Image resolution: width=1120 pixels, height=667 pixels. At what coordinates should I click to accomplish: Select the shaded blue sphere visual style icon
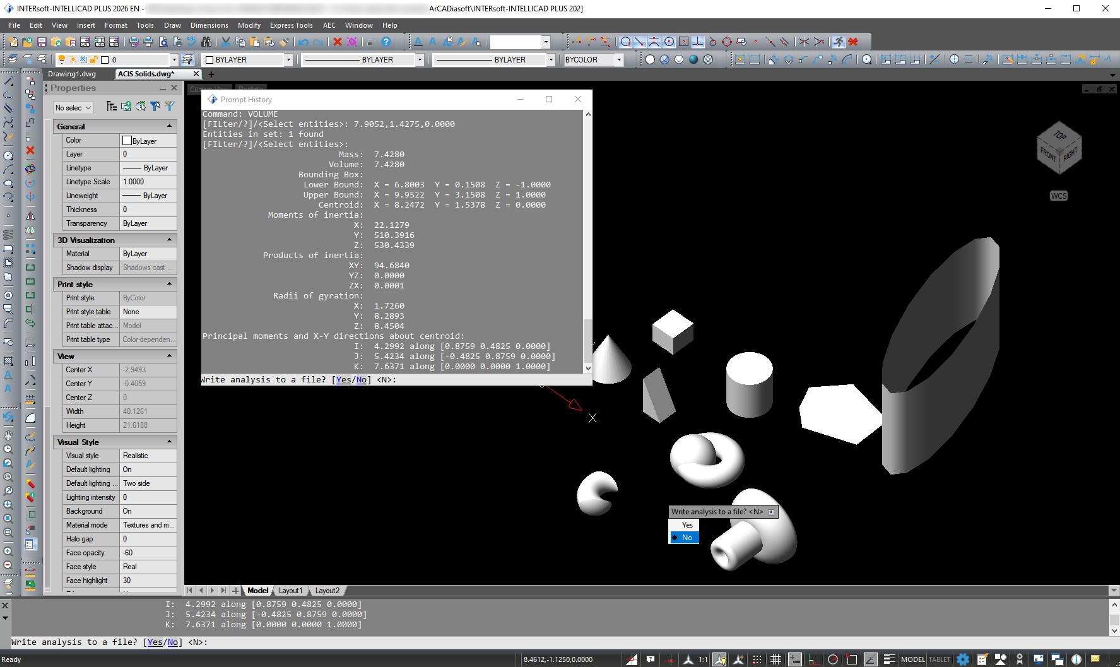click(x=693, y=59)
